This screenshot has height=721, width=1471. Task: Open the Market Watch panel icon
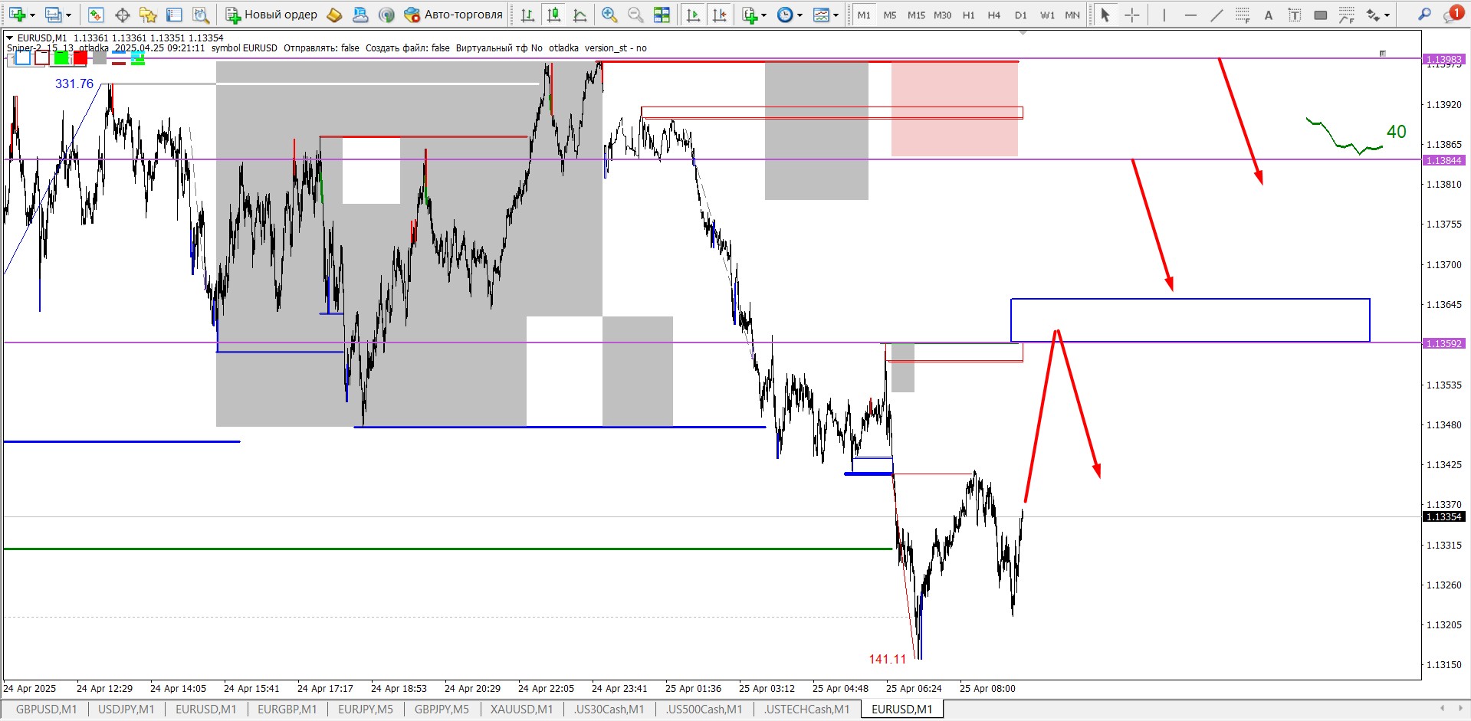pos(96,15)
